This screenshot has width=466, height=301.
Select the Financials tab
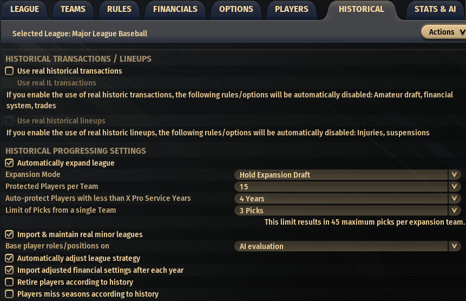[x=175, y=9]
